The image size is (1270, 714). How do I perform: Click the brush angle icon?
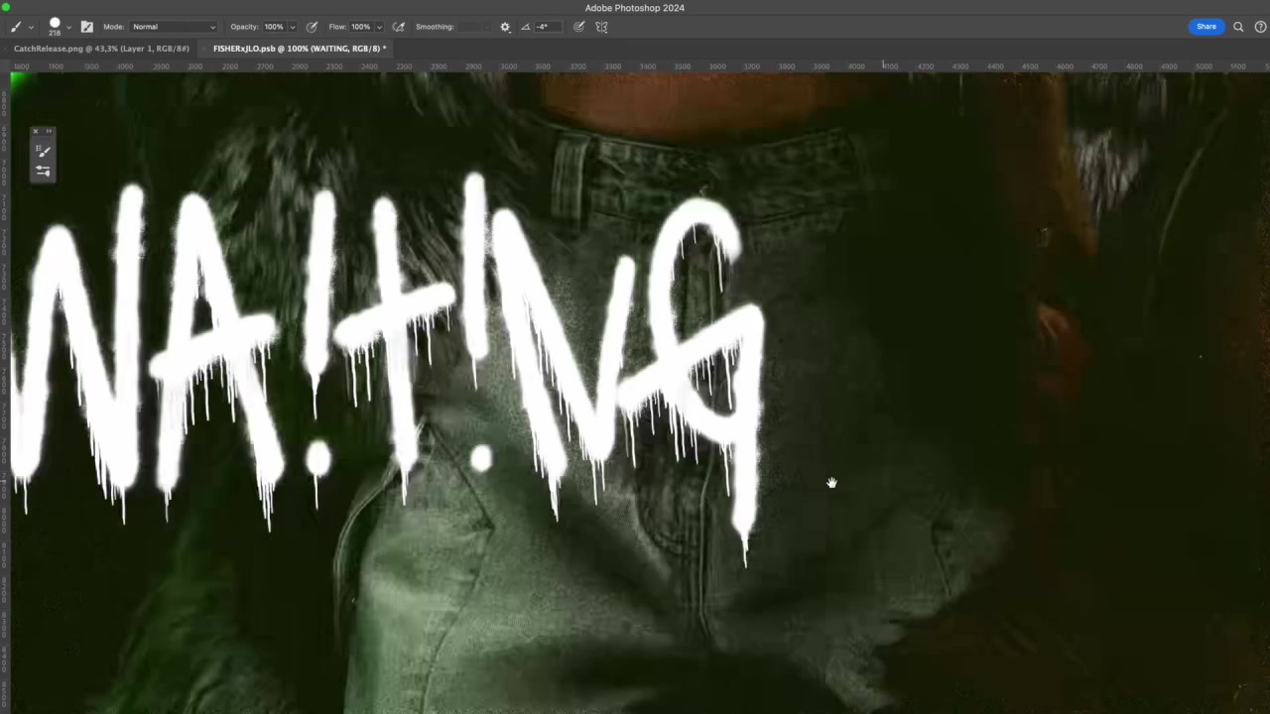click(x=526, y=27)
